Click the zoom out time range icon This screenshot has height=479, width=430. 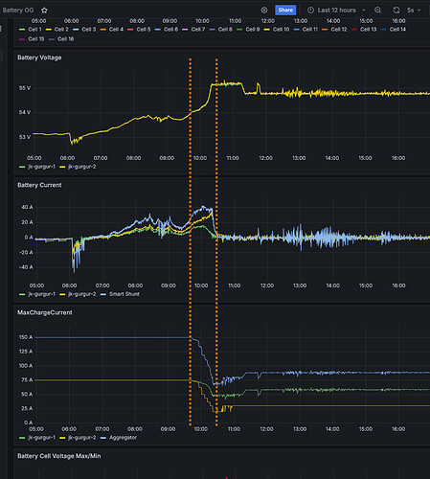pos(377,11)
